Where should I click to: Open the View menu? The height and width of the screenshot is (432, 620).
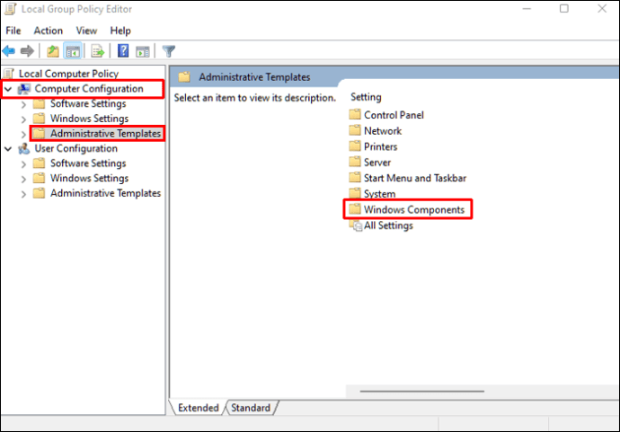point(86,31)
